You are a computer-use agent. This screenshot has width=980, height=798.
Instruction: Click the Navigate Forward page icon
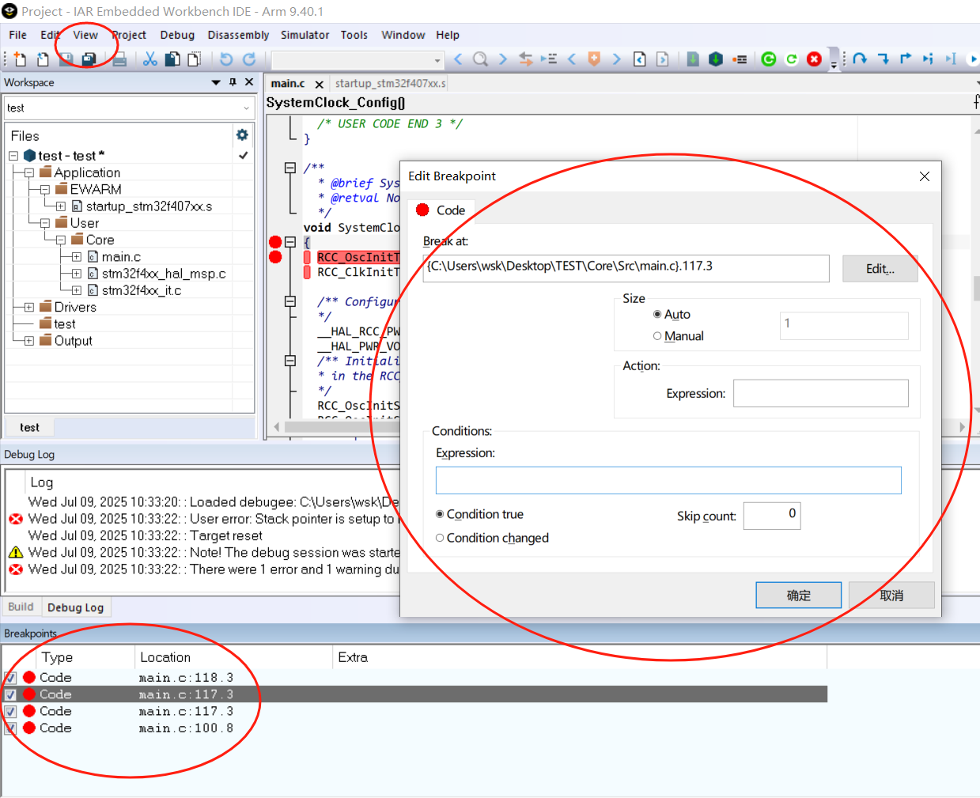tap(663, 59)
